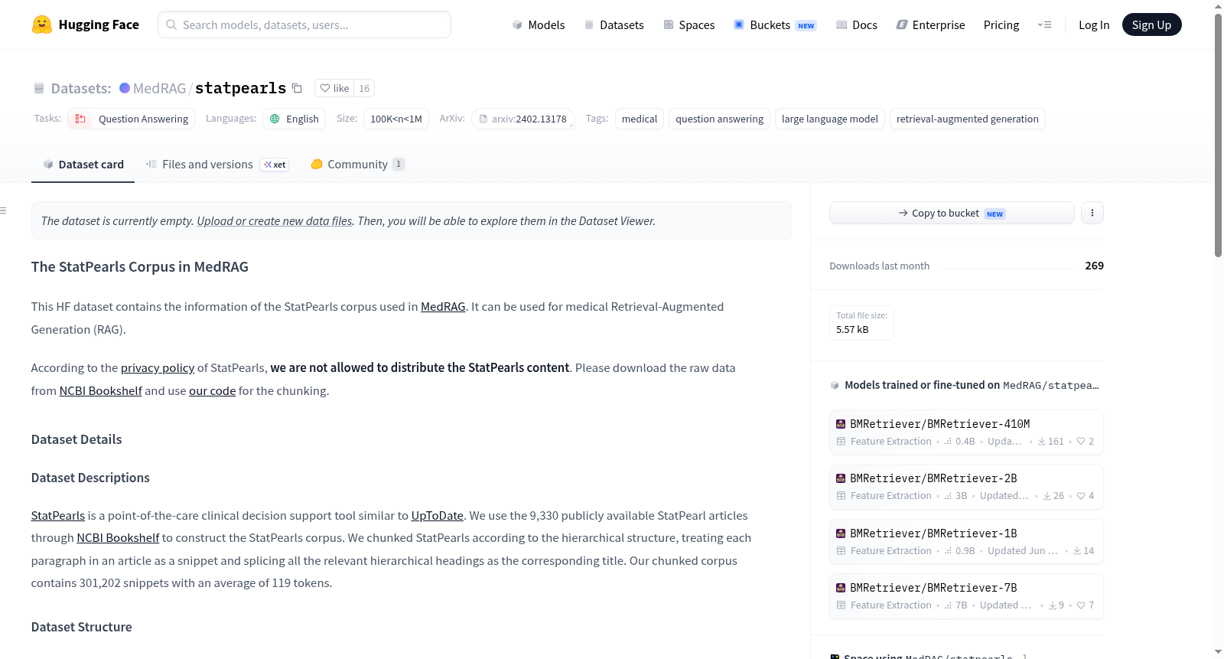Switch to Dataset card tab
This screenshot has width=1224, height=659.
[x=83, y=165]
